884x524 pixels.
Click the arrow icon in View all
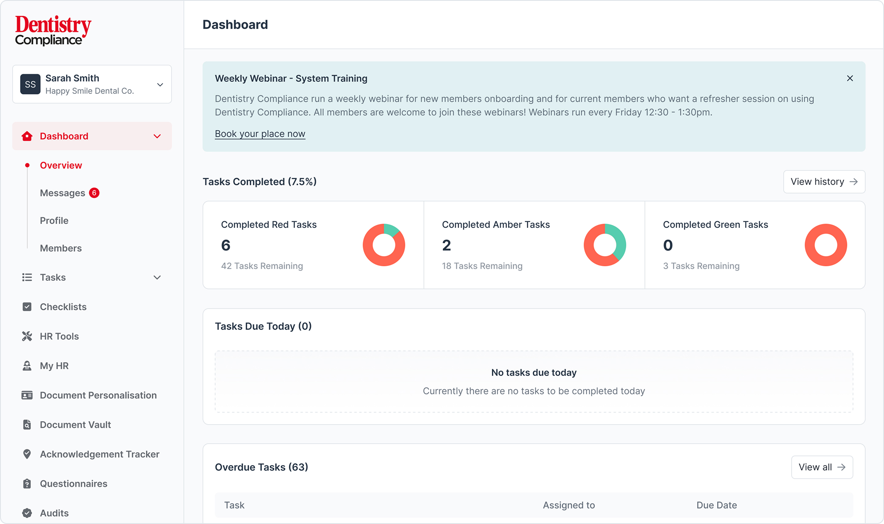click(841, 467)
